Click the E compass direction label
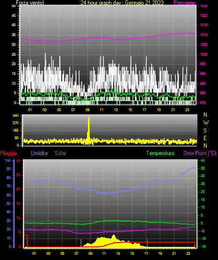 [x=205, y=138]
